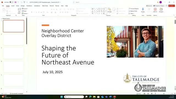Switch to Reading view icon
Screen dimensions: 176x99
(152, 94)
